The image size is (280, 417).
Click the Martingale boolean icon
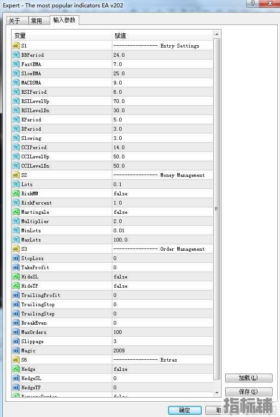tap(16, 212)
